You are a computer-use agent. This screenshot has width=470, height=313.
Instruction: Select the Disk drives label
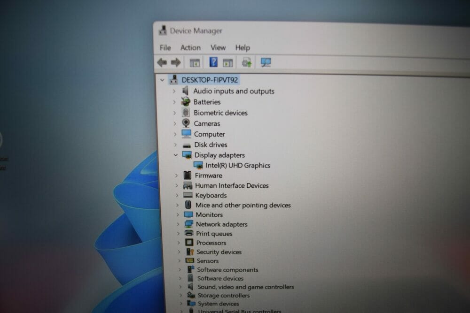(x=211, y=145)
